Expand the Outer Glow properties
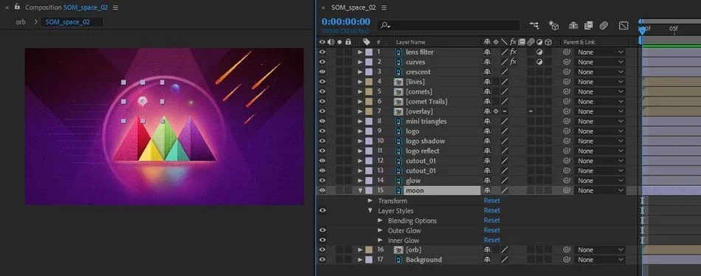701x276 pixels. (380, 230)
